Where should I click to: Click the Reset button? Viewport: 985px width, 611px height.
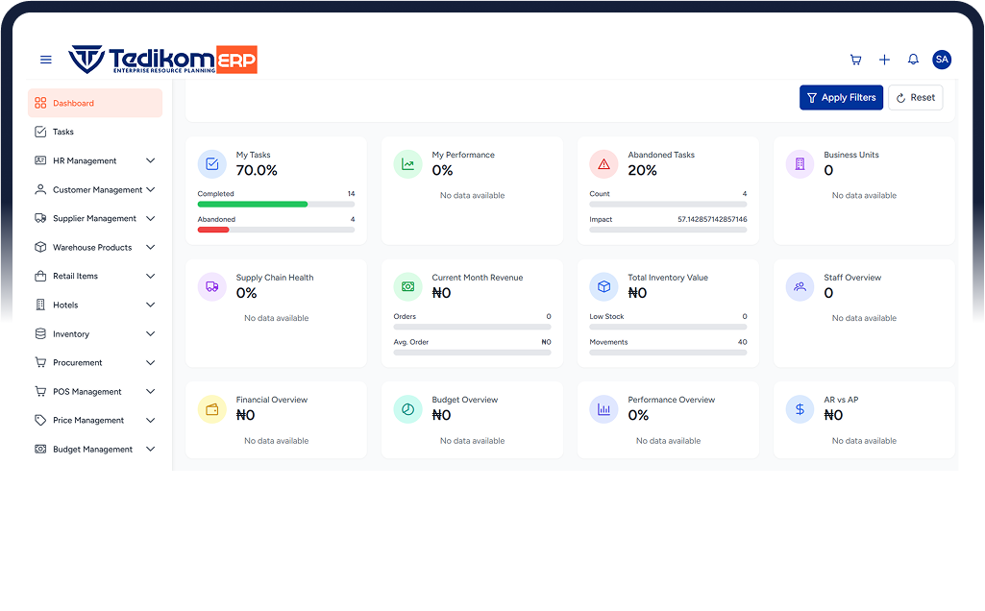pos(915,97)
